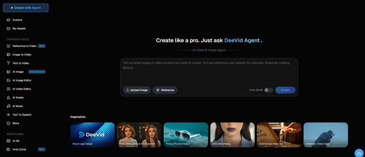Click the Nano Banana badge
The height and width of the screenshot is (157, 365).
[37, 72]
